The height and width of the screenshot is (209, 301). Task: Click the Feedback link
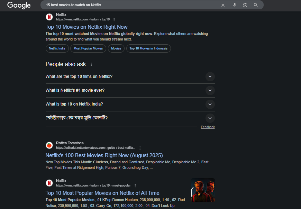pos(208,127)
